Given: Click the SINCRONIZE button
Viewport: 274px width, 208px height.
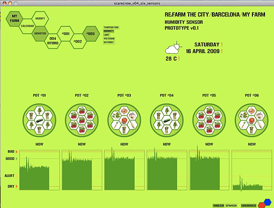Looking at the screenshot, I should (x=249, y=205).
